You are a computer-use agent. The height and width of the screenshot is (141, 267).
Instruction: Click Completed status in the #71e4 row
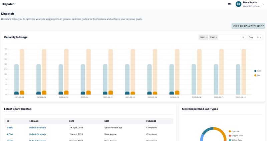click(x=152, y=134)
